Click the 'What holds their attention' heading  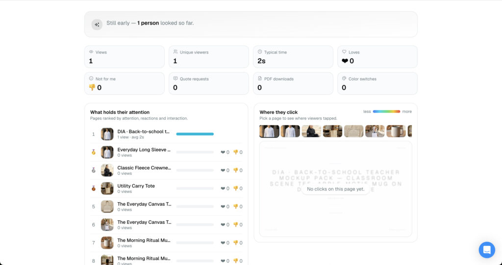120,112
